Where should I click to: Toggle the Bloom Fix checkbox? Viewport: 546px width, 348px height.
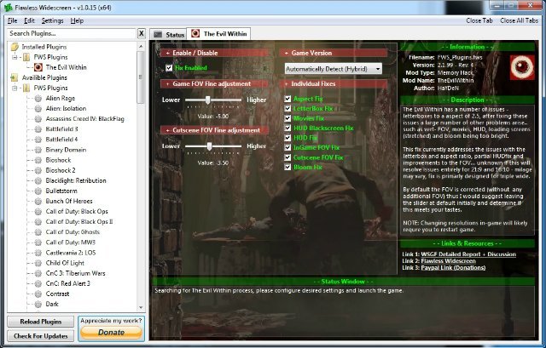pyautogui.click(x=288, y=167)
